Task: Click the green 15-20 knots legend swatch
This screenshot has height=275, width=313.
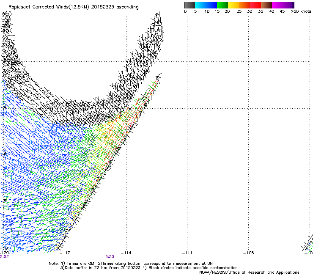Action: (222, 5)
